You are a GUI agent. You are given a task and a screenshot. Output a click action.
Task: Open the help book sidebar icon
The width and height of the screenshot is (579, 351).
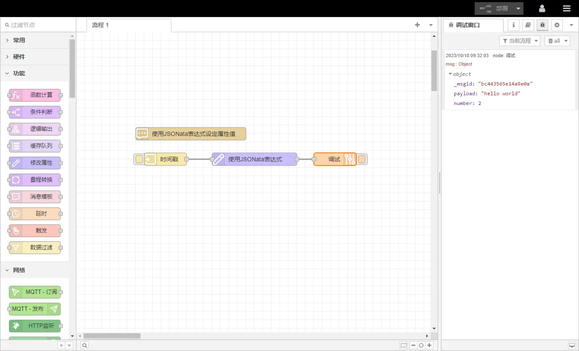coord(528,25)
